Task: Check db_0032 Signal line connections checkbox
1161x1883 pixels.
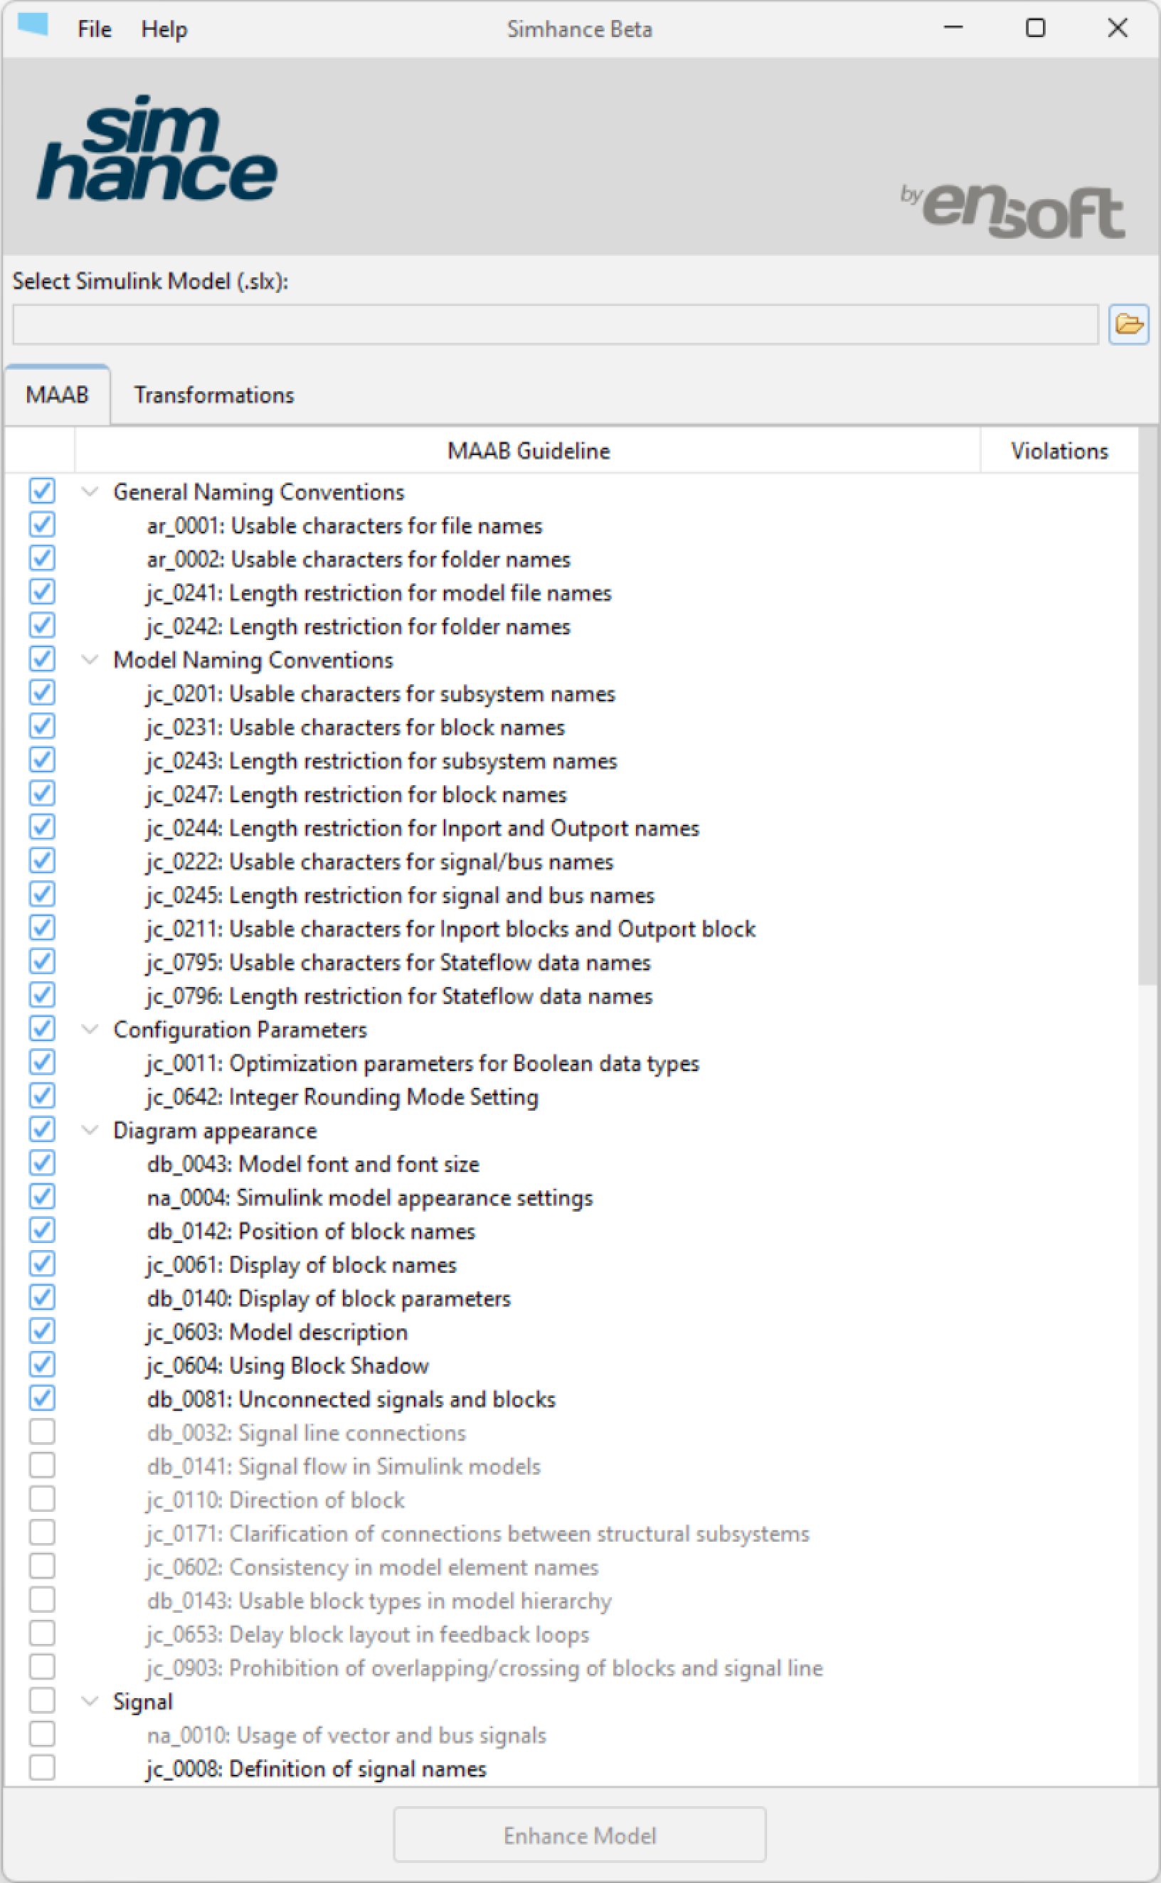Action: tap(42, 1432)
